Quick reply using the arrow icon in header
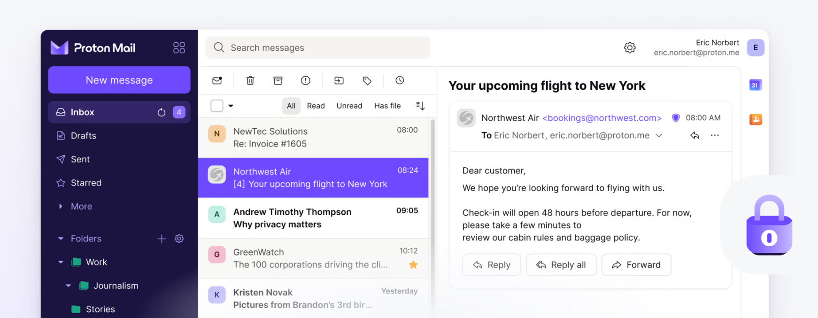The height and width of the screenshot is (318, 818). tap(695, 135)
